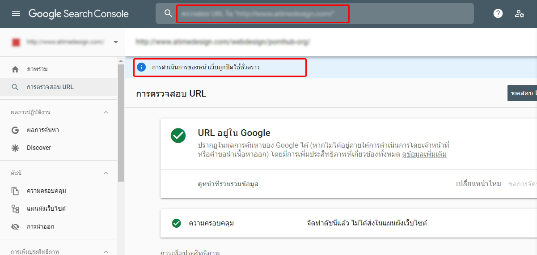Screen dimensions: 537x255
Task: Open the Help question mark icon
Action: point(498,13)
